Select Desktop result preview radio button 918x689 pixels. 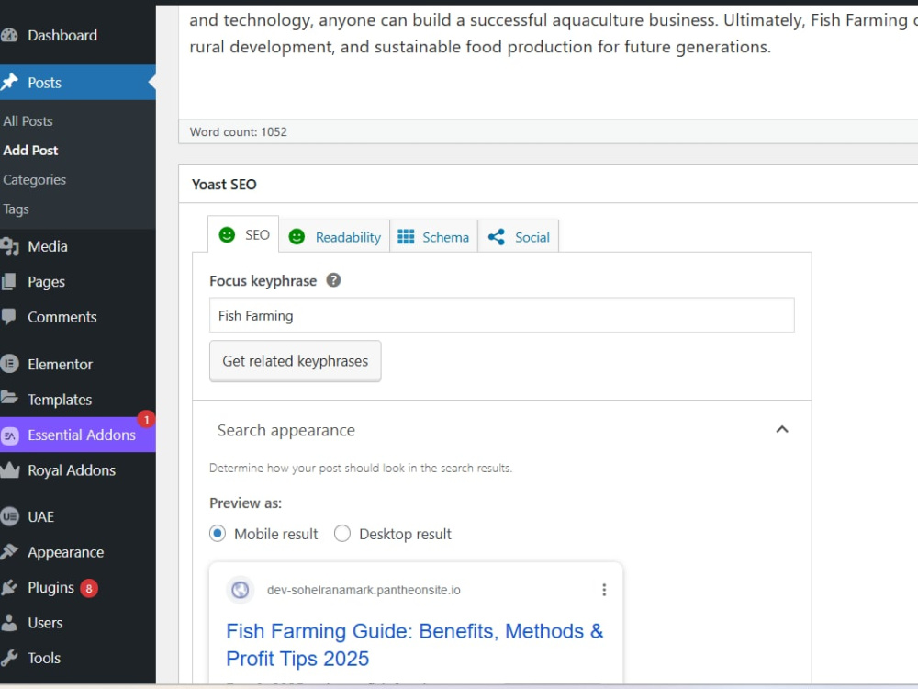pyautogui.click(x=342, y=534)
